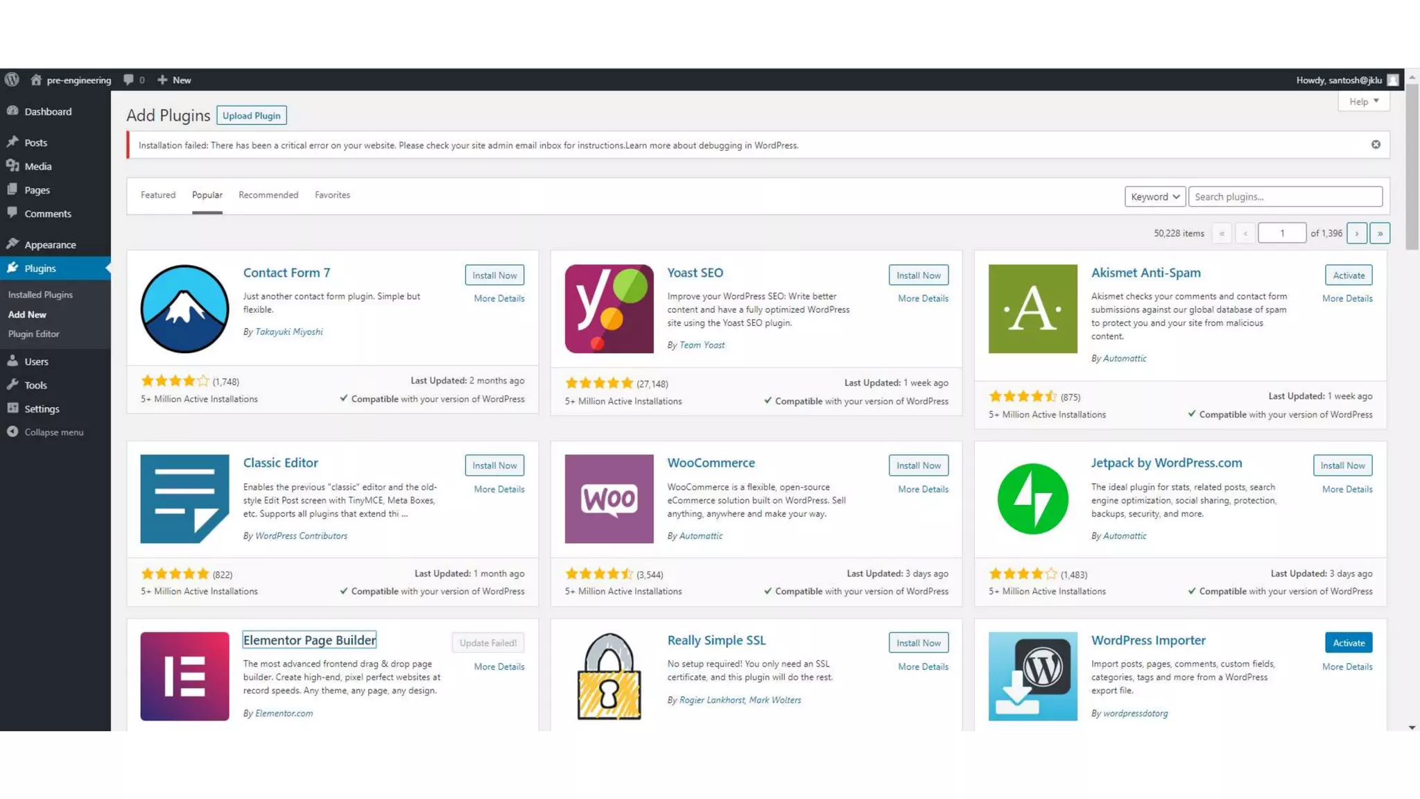Switch to the Recommended plugins tab

tap(268, 195)
